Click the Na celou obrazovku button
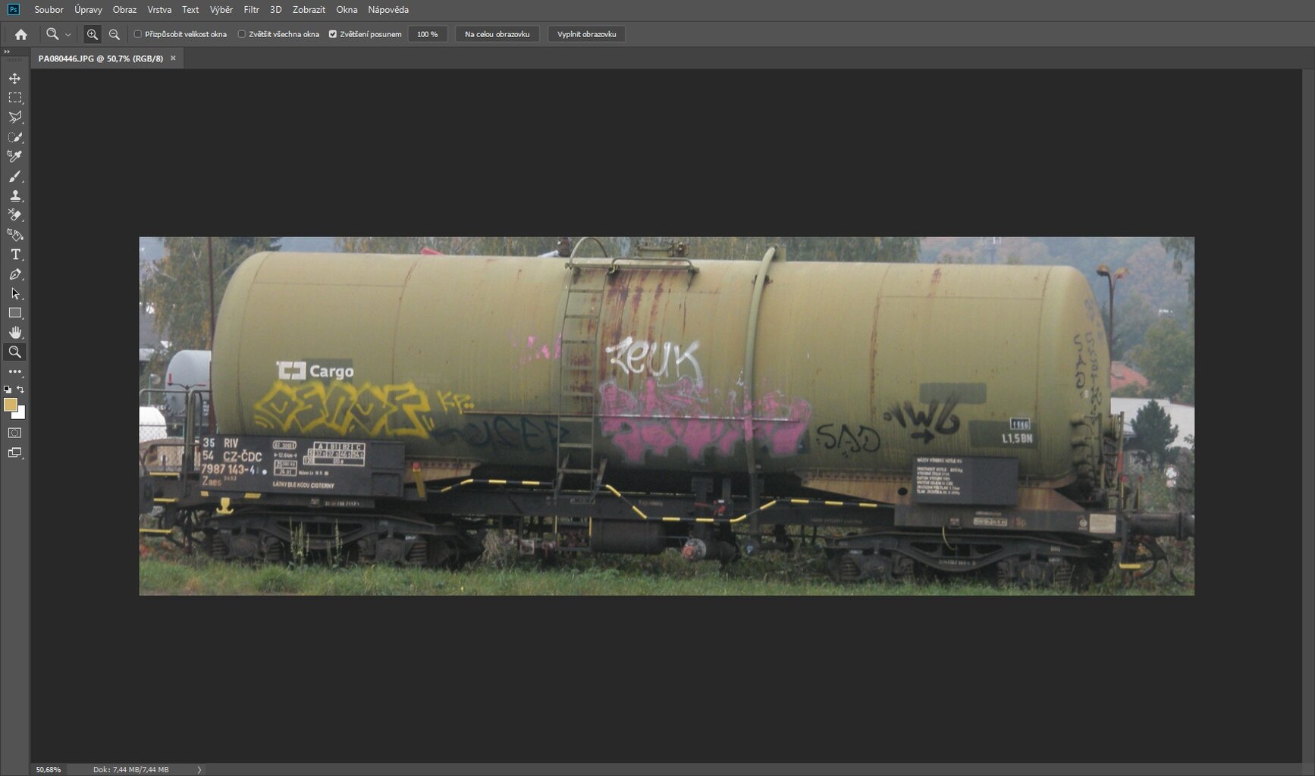Image resolution: width=1315 pixels, height=776 pixels. [x=497, y=34]
